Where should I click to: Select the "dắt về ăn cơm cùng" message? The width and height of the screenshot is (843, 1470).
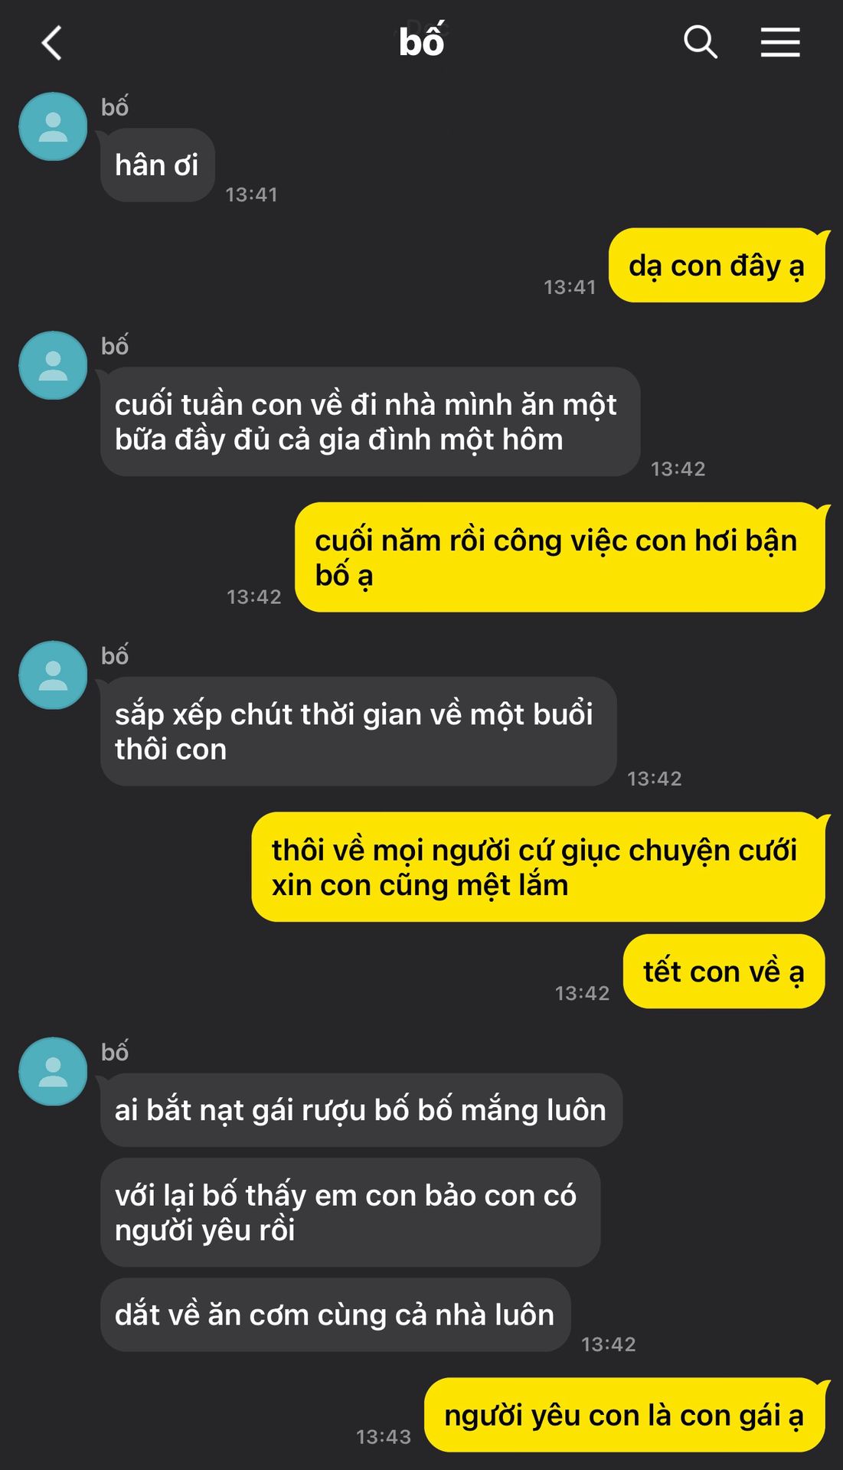point(335,1315)
